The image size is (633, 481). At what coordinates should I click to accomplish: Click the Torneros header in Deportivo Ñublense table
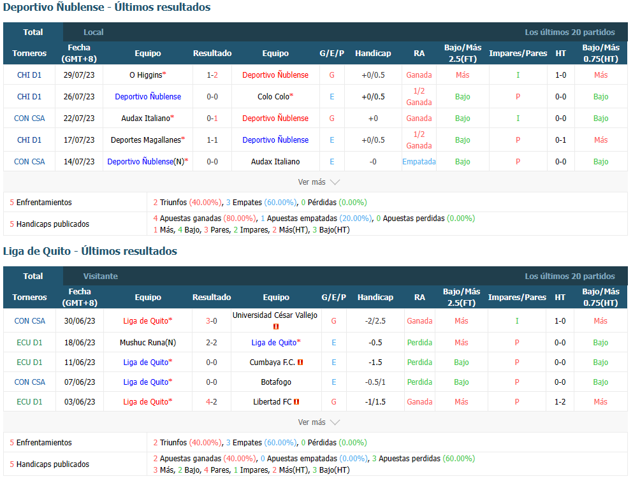(29, 54)
